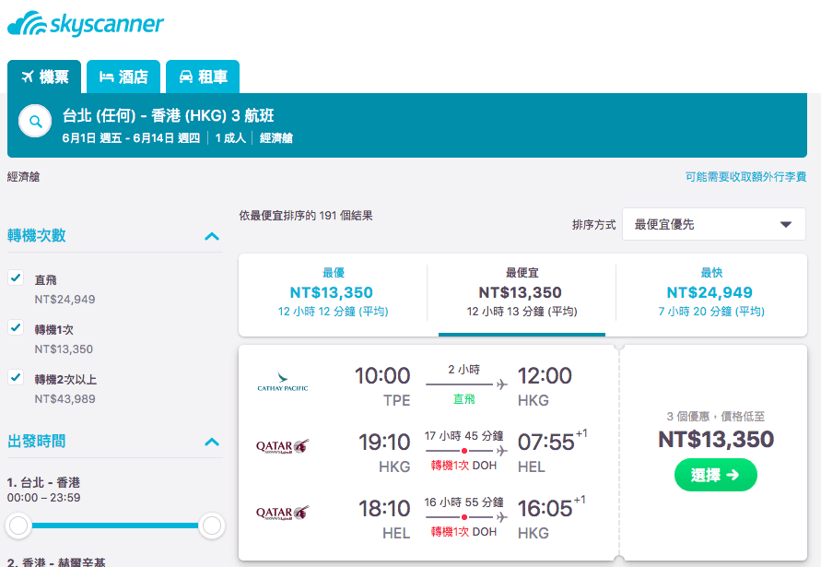Collapse the 轉機次數 filter section

tap(213, 237)
